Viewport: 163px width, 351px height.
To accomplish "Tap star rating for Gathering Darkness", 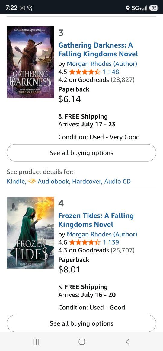I will pos(85,72).
